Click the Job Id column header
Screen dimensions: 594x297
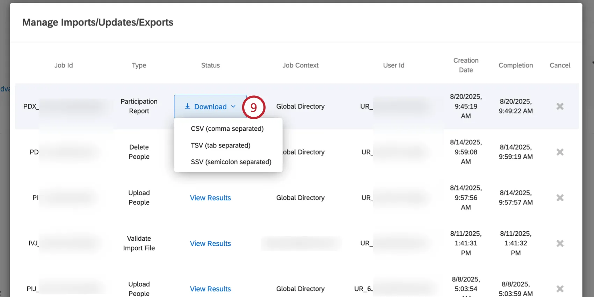click(64, 65)
